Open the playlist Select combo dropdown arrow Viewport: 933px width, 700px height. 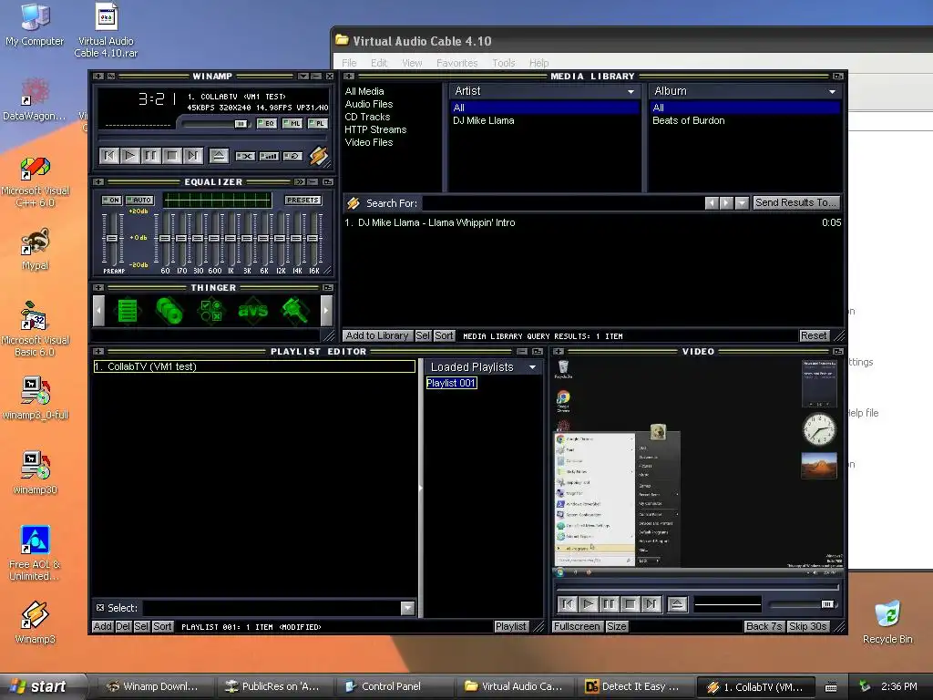[x=407, y=608]
